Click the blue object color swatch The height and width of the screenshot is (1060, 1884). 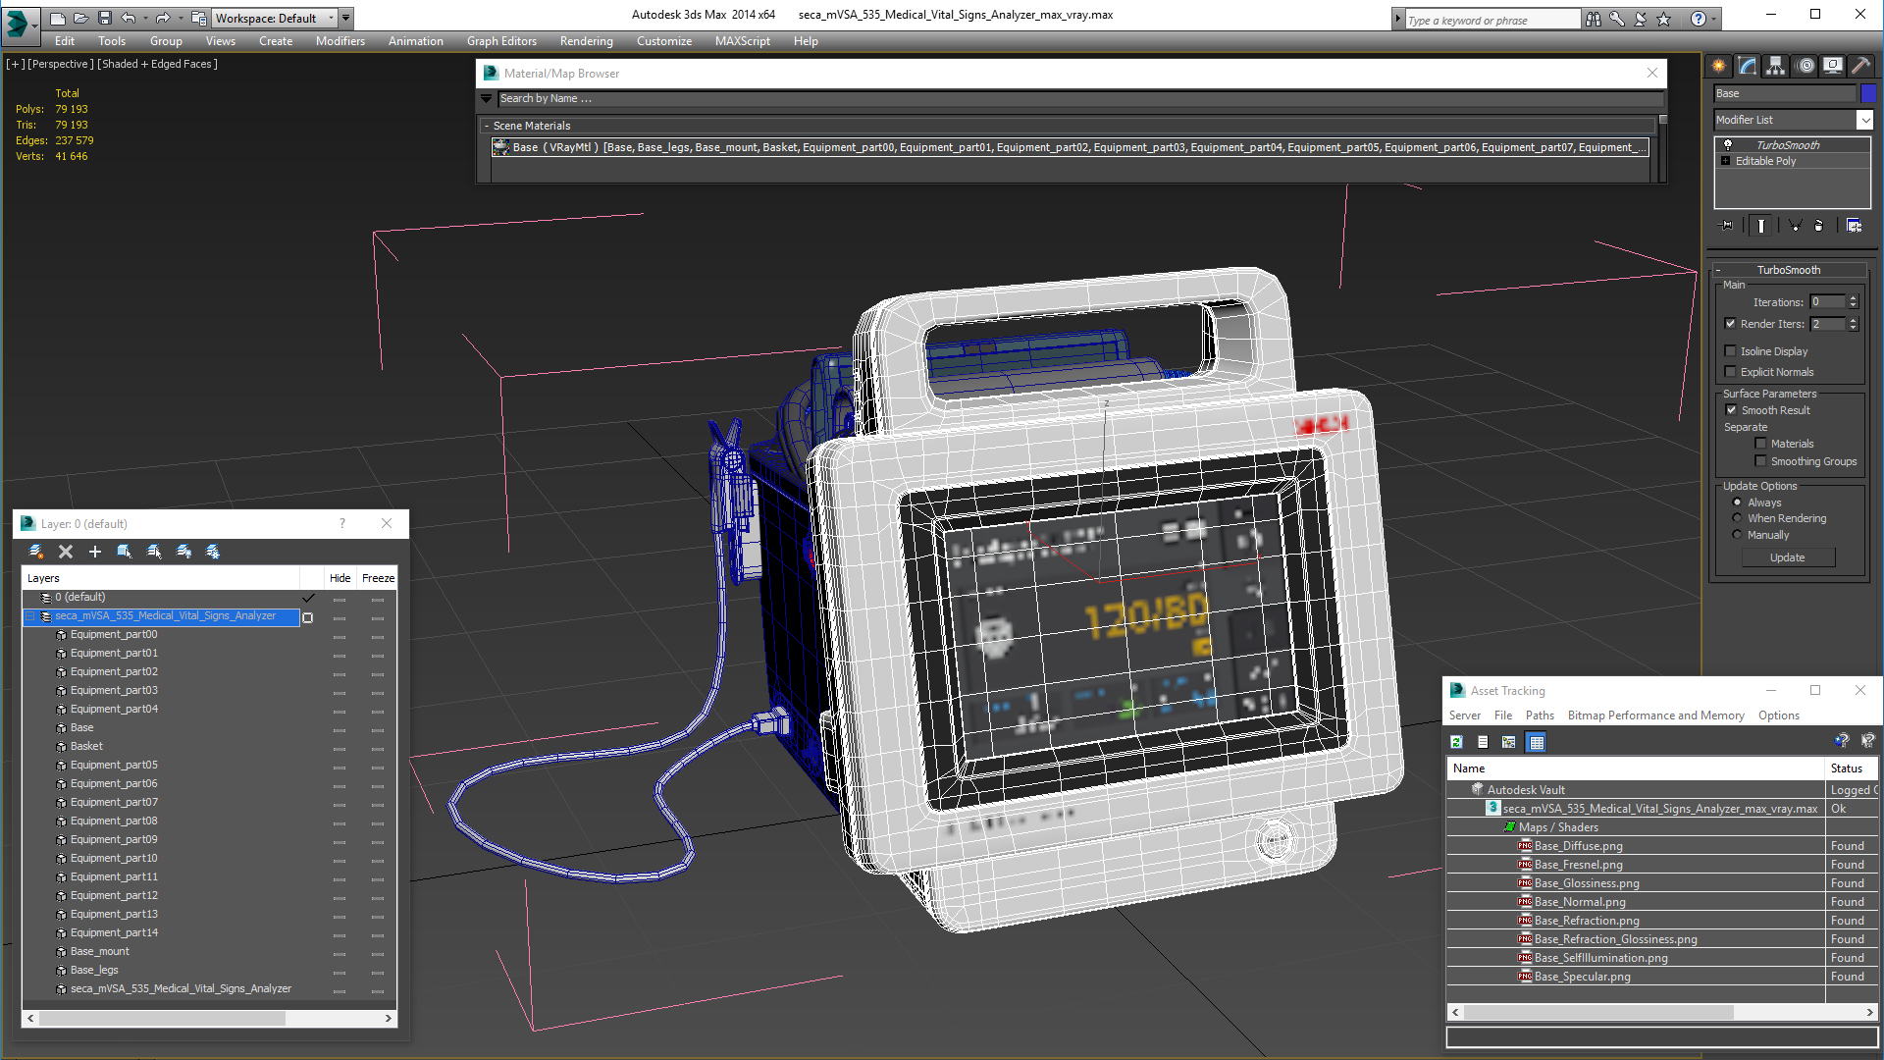coord(1868,93)
